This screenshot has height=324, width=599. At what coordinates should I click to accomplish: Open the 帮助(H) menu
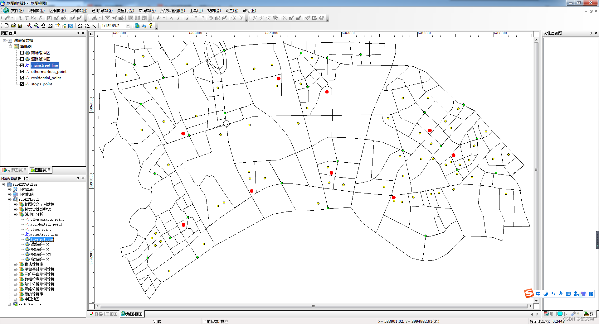(249, 11)
